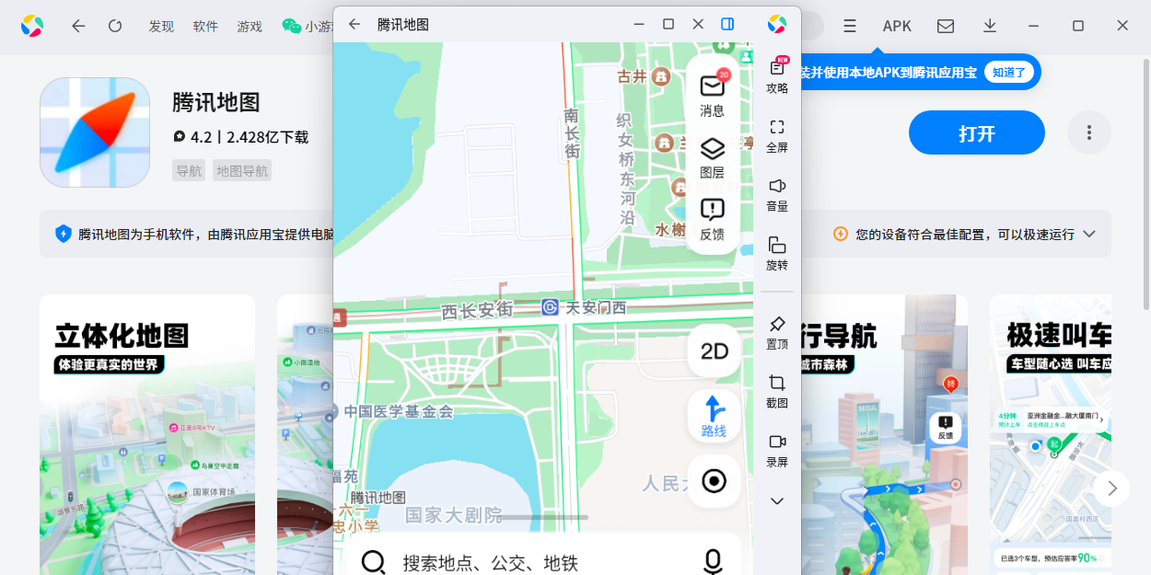1151x575 pixels.
Task: Click the blue 打开 button
Action: click(976, 132)
